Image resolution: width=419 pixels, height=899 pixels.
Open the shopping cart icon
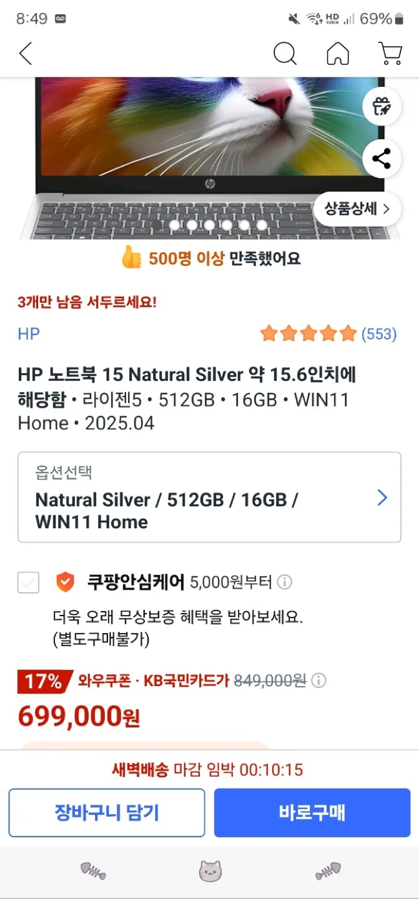point(390,54)
